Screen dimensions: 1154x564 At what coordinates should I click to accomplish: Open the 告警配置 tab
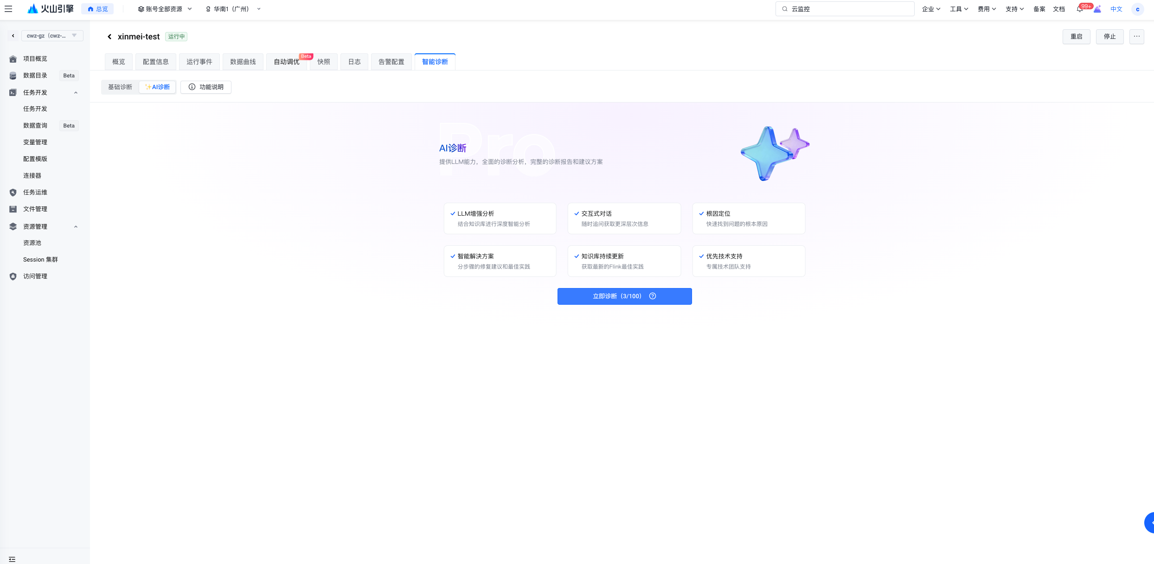click(391, 62)
